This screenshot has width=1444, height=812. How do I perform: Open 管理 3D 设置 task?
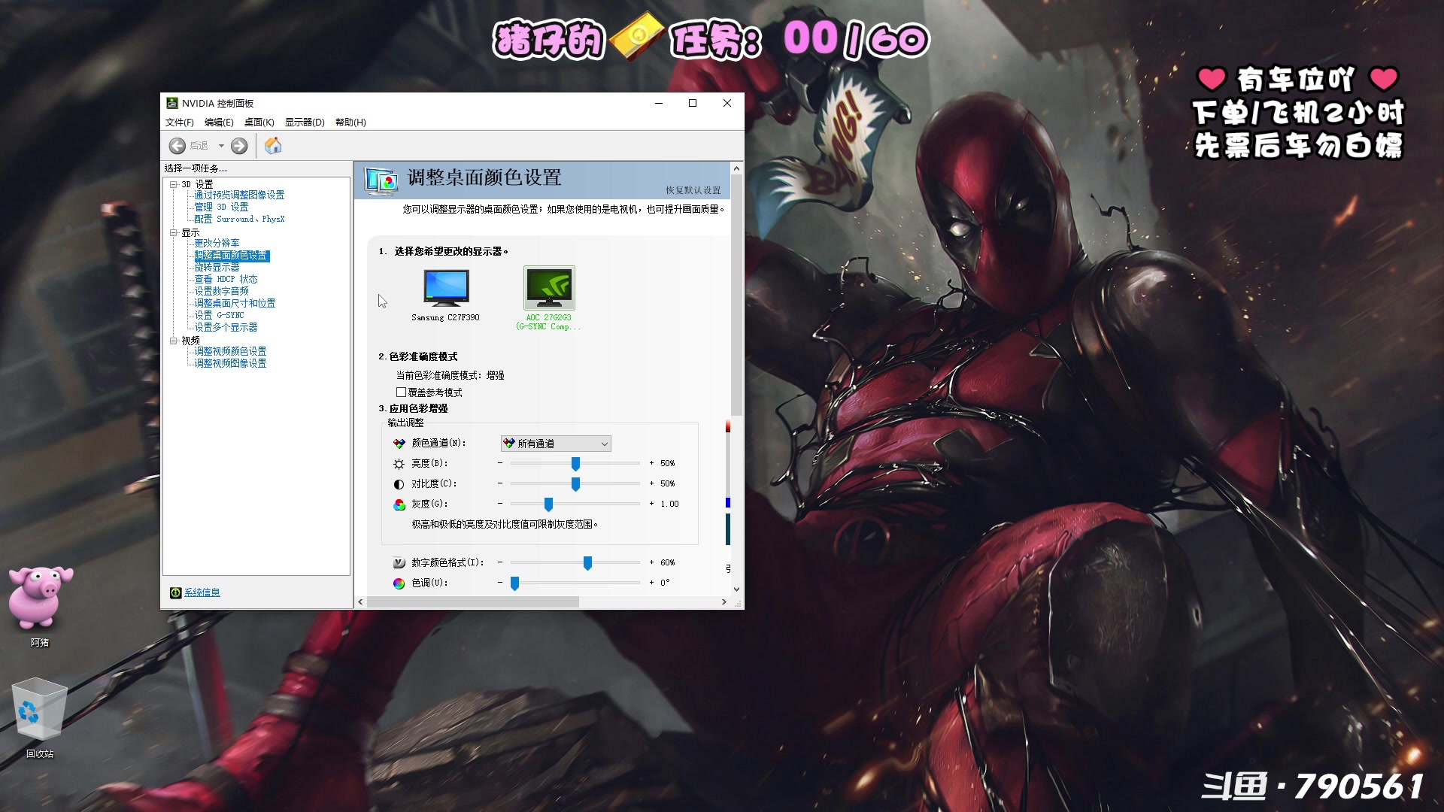(x=221, y=207)
